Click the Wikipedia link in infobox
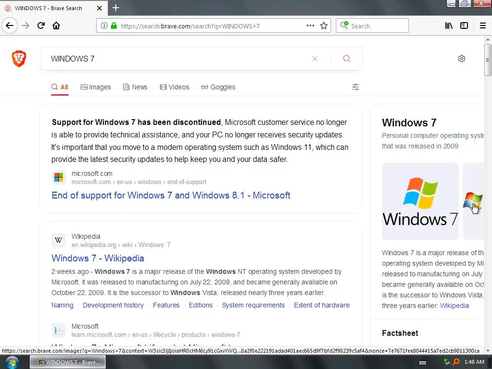Viewport: 492px width, 369px height. 454,306
